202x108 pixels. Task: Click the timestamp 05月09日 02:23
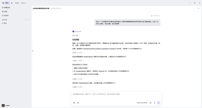click(57, 8)
